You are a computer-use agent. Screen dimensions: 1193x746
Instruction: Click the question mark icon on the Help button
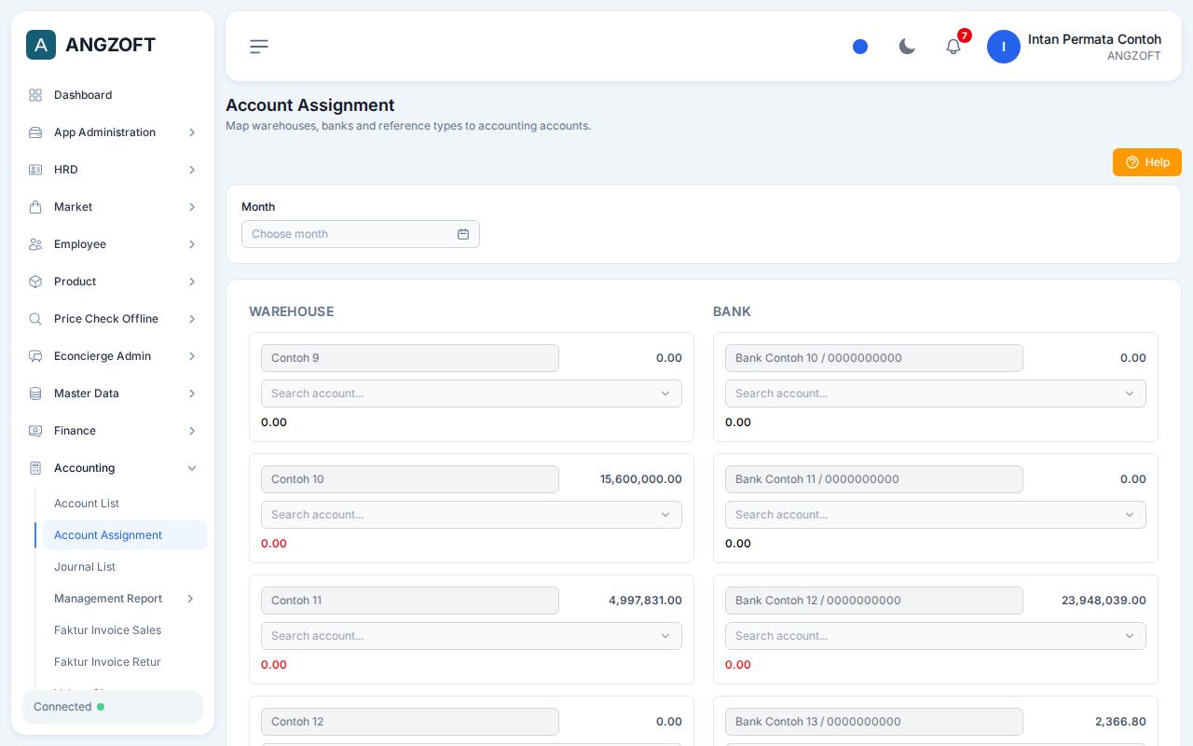(x=1132, y=162)
